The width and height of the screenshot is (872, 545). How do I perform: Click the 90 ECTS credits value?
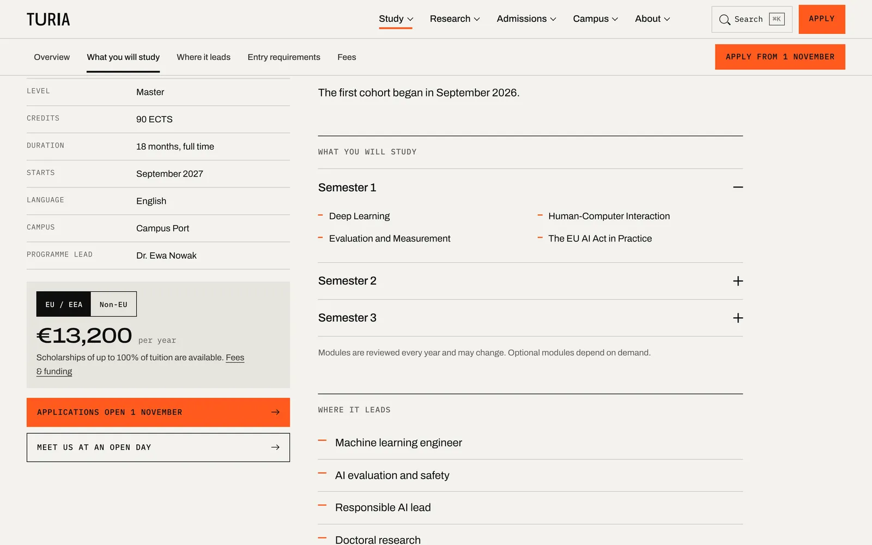click(154, 119)
